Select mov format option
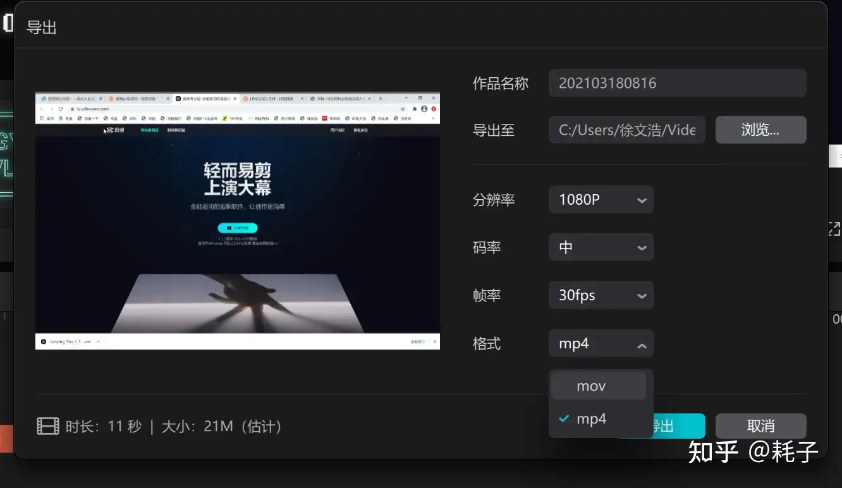This screenshot has height=488, width=842. pos(598,386)
